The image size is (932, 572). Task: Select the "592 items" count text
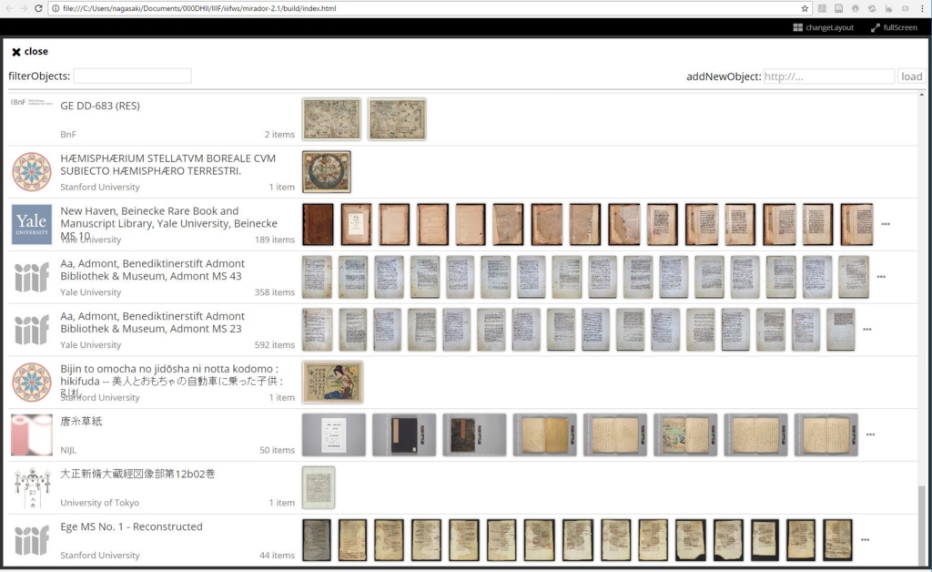coord(275,345)
